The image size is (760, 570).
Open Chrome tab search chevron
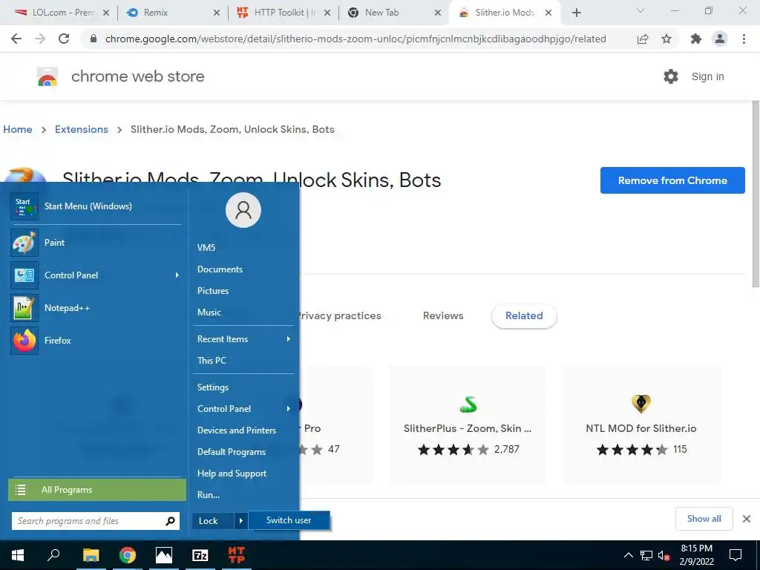(641, 10)
